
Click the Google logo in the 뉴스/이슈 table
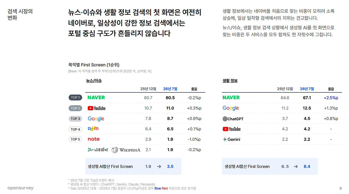(x=96, y=119)
